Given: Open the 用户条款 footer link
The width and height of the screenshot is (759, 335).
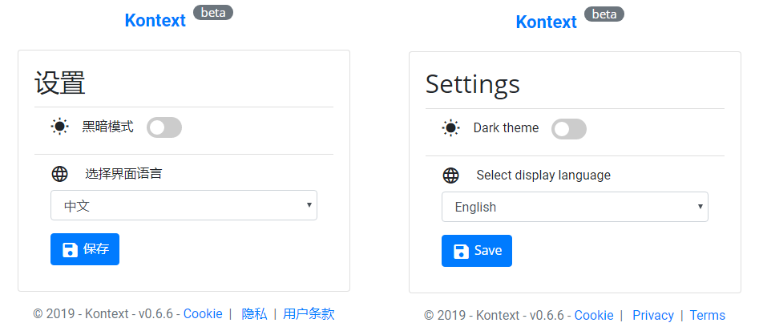Looking at the screenshot, I should pyautogui.click(x=309, y=313).
